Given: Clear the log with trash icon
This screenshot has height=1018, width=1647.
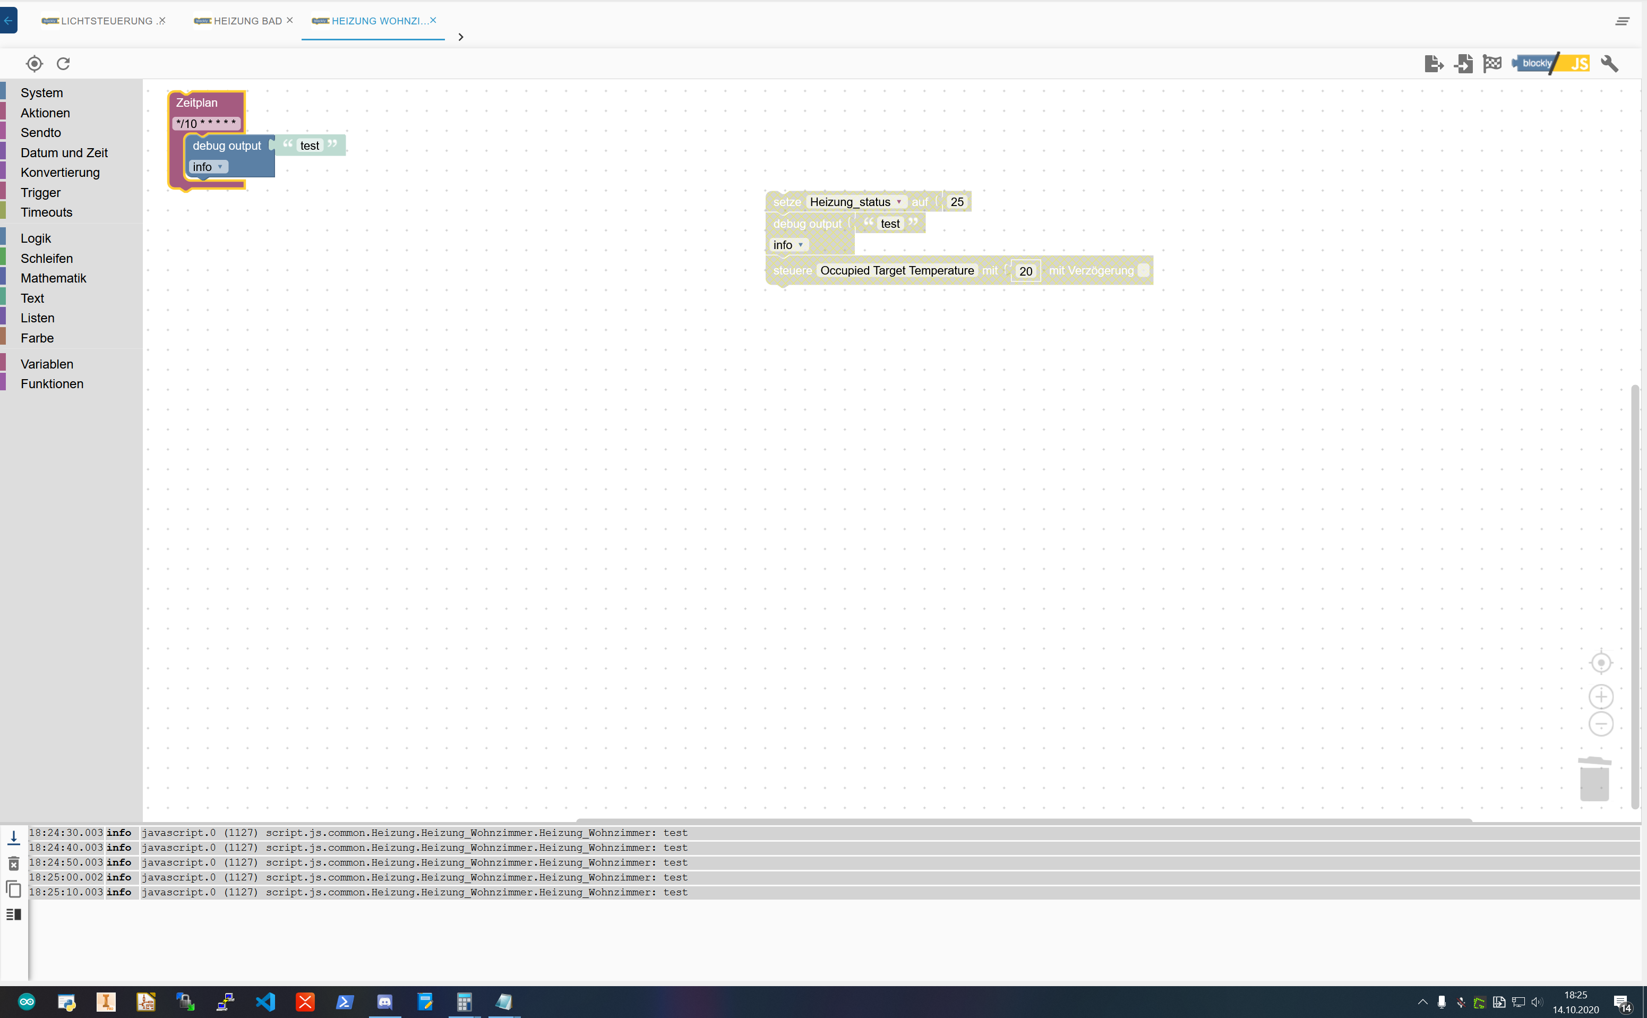Looking at the screenshot, I should tap(13, 863).
